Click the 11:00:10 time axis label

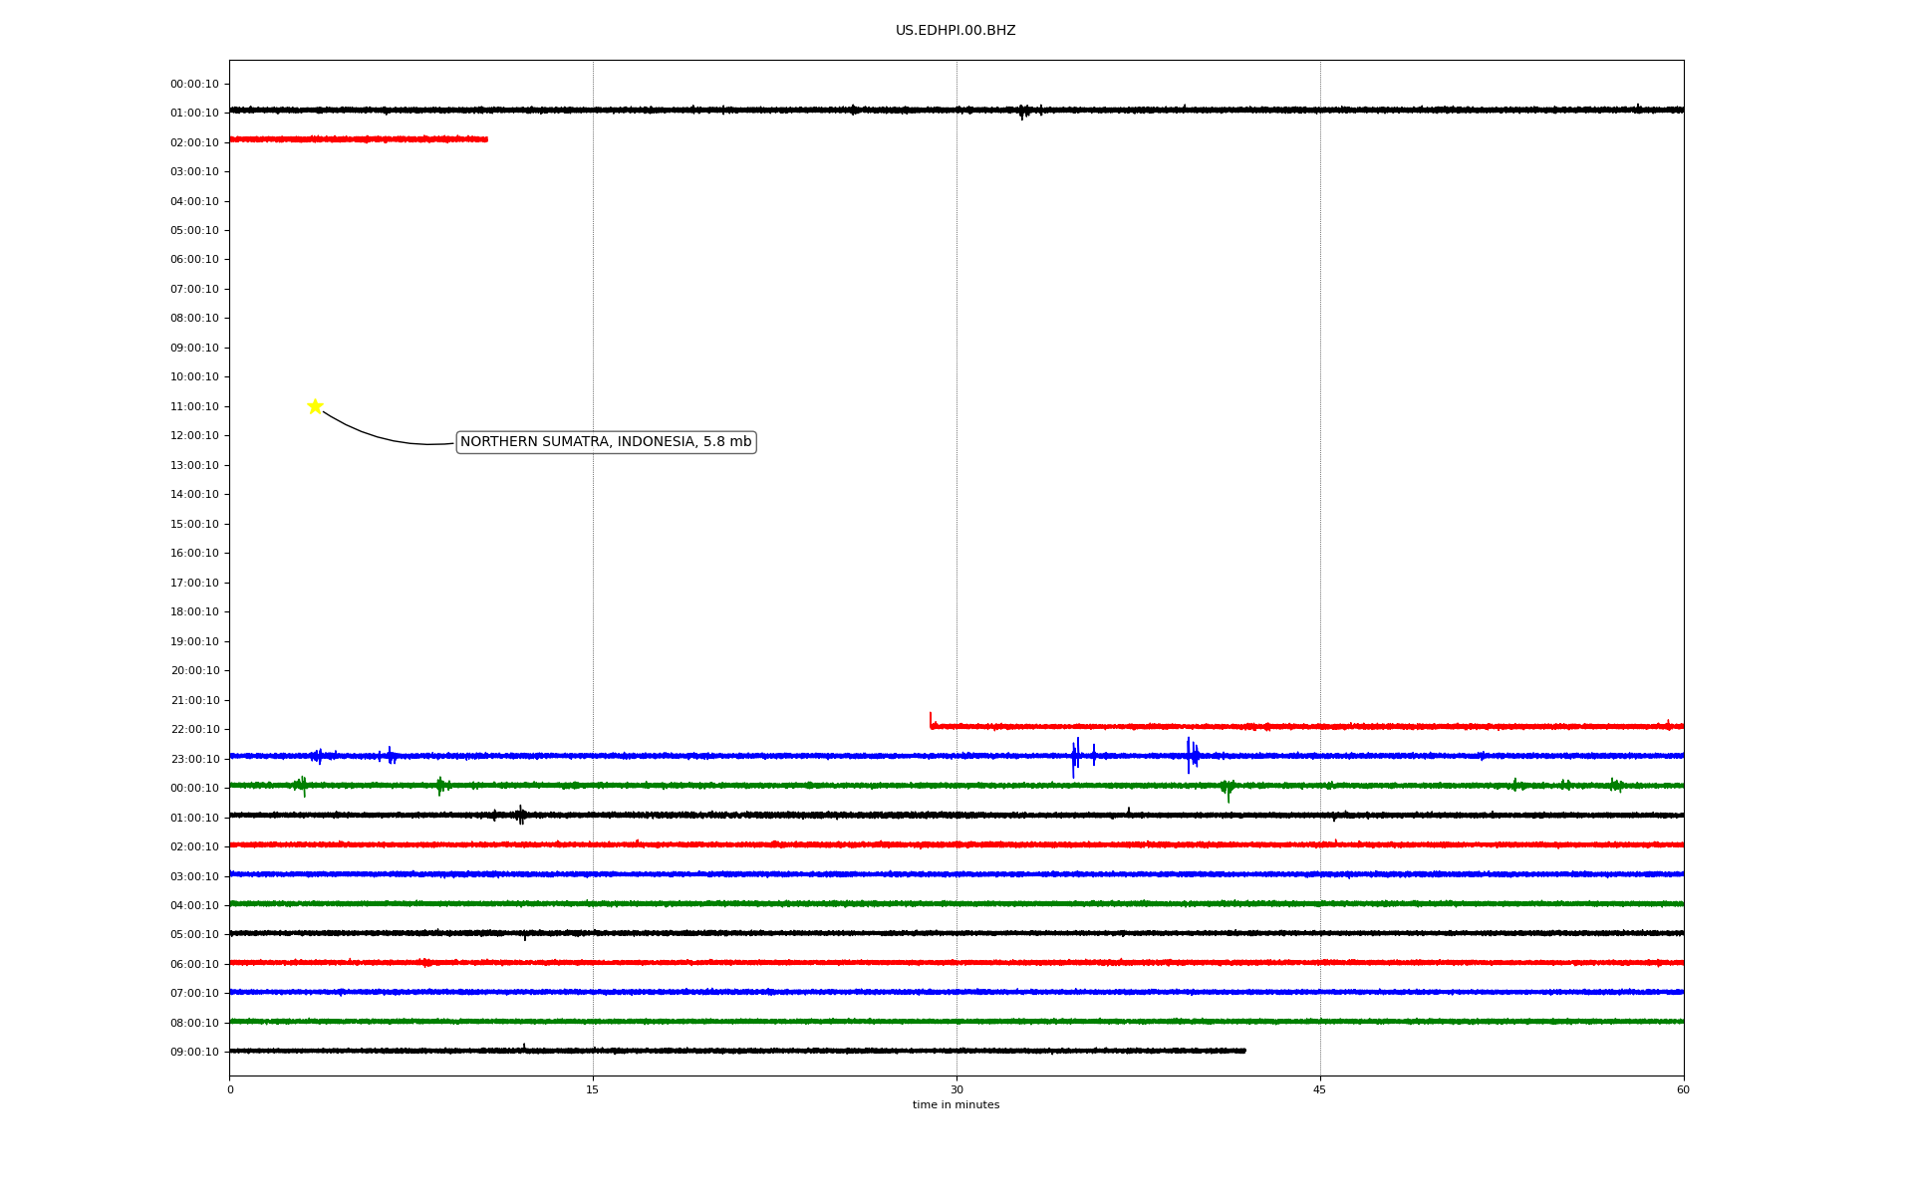pyautogui.click(x=194, y=406)
